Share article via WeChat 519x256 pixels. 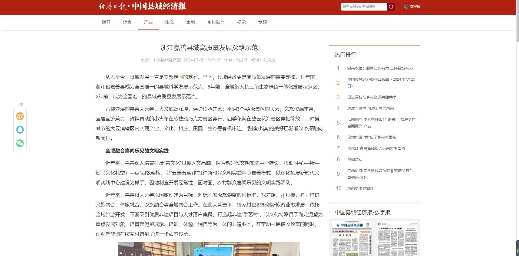click(20, 143)
